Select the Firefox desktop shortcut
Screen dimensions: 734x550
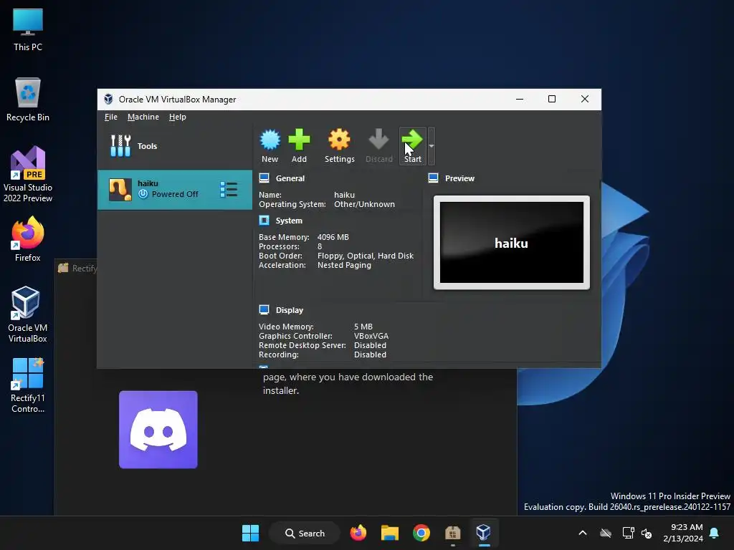pos(28,239)
